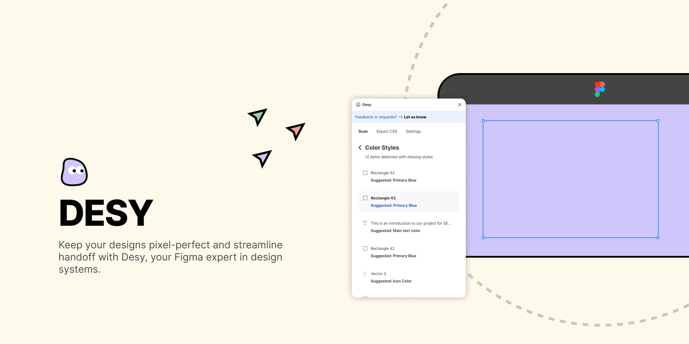Image resolution: width=689 pixels, height=344 pixels.
Task: Check the first Rectangle 42 checkbox
Action: (365, 173)
